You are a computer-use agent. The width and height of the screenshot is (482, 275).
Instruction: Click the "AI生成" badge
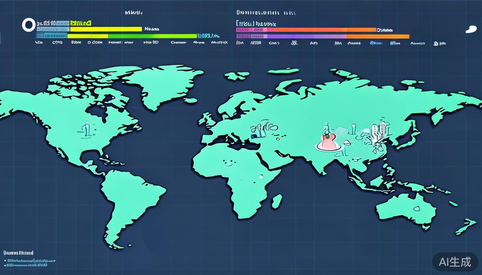click(455, 262)
